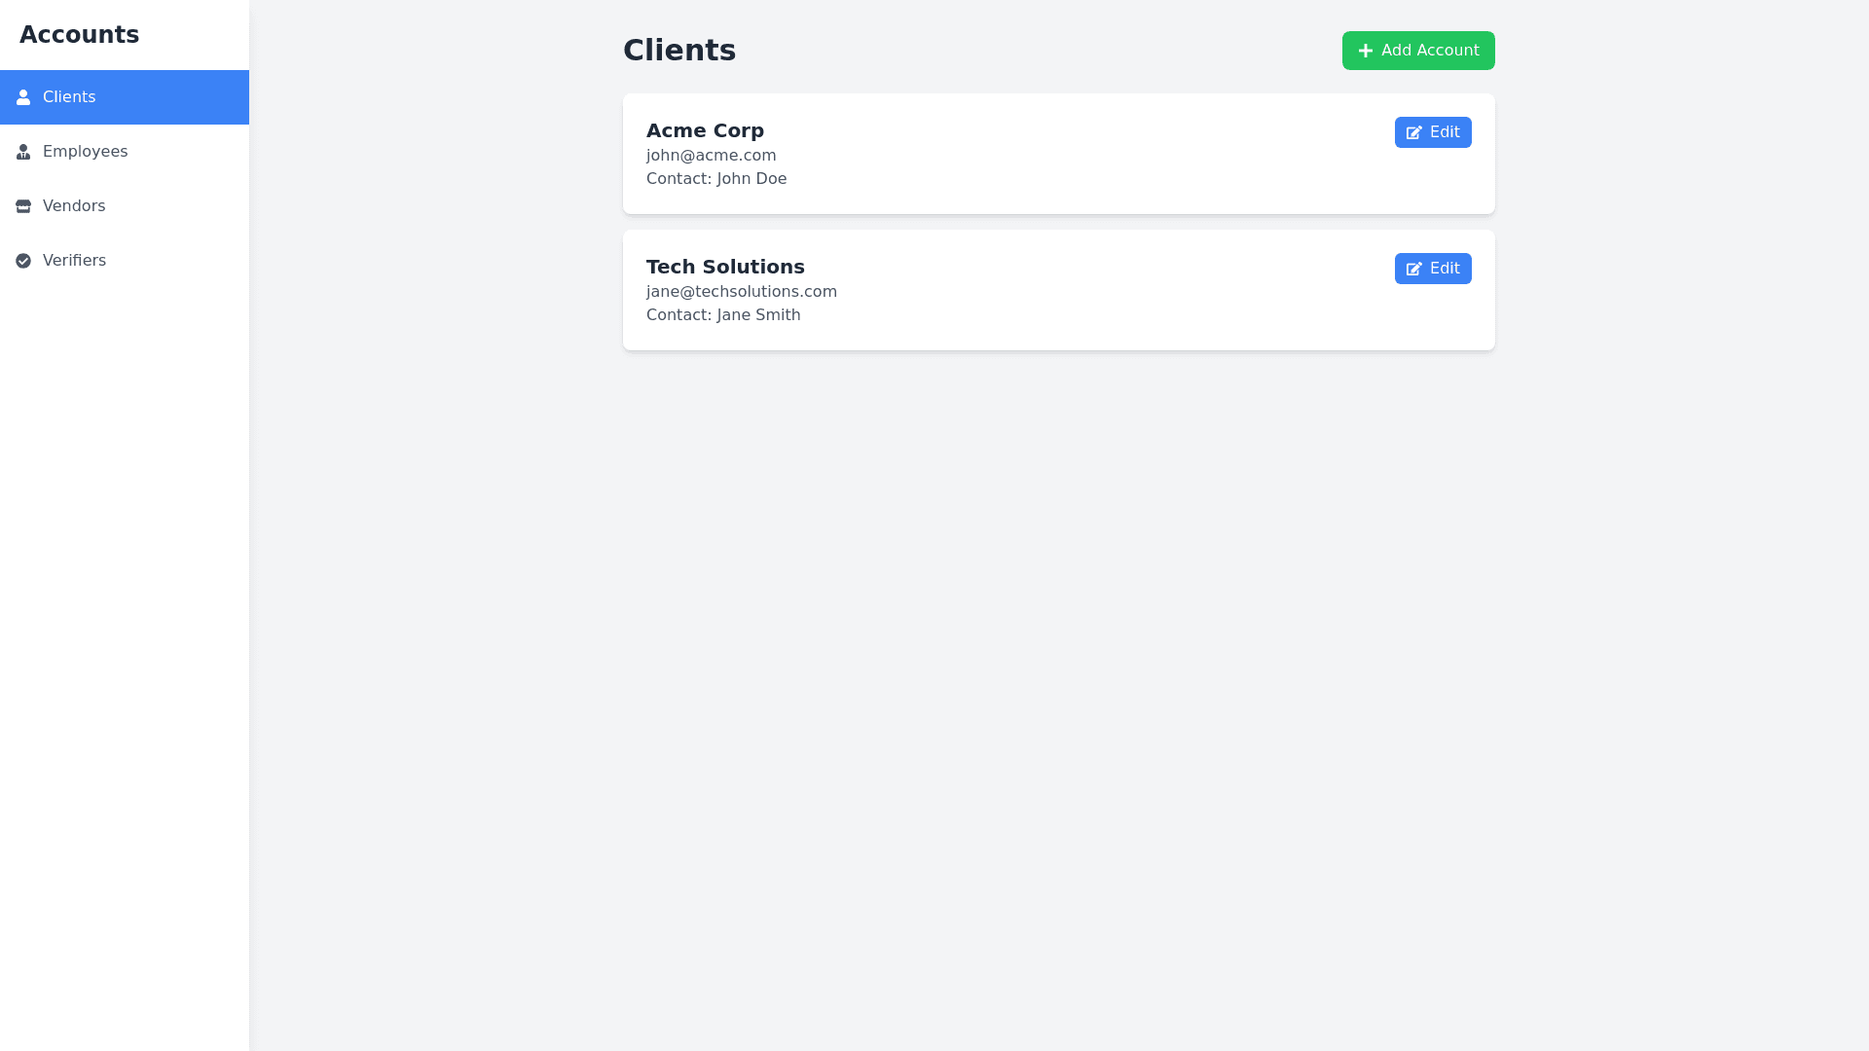Click the jane@techsolutions.com email address
Image resolution: width=1869 pixels, height=1051 pixels.
(x=741, y=292)
